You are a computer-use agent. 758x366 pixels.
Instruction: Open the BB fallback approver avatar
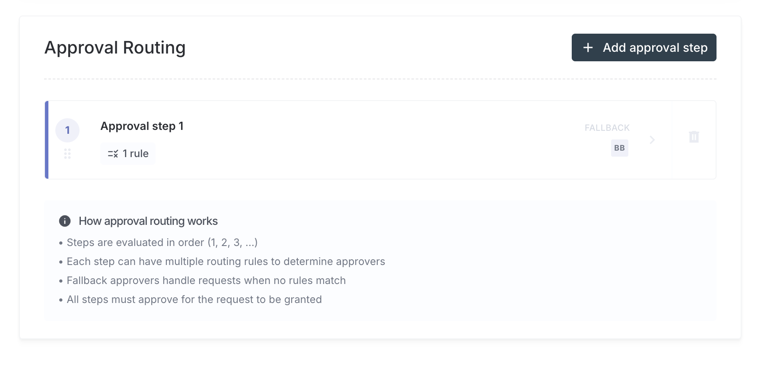click(619, 148)
